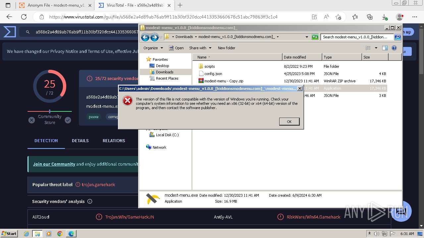Viewport: 424px width, 238px height.
Task: Click the change view icon
Action: (x=368, y=48)
